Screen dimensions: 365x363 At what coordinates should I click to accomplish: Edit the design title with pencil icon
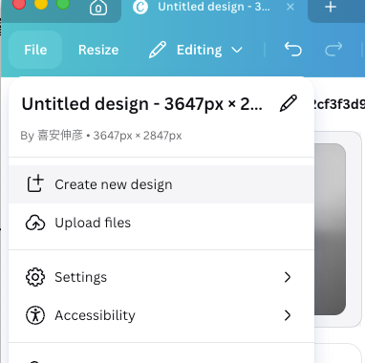pos(289,103)
